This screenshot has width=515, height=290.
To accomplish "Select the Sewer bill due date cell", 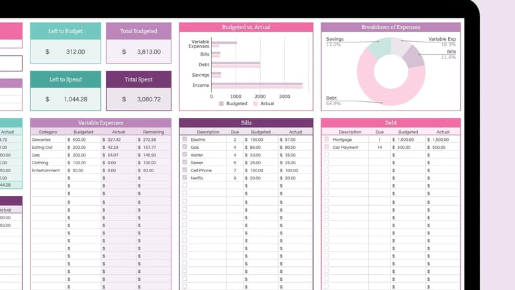I will 234,162.
